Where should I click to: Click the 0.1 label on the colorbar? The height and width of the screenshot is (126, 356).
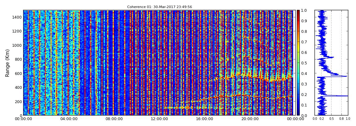304,105
